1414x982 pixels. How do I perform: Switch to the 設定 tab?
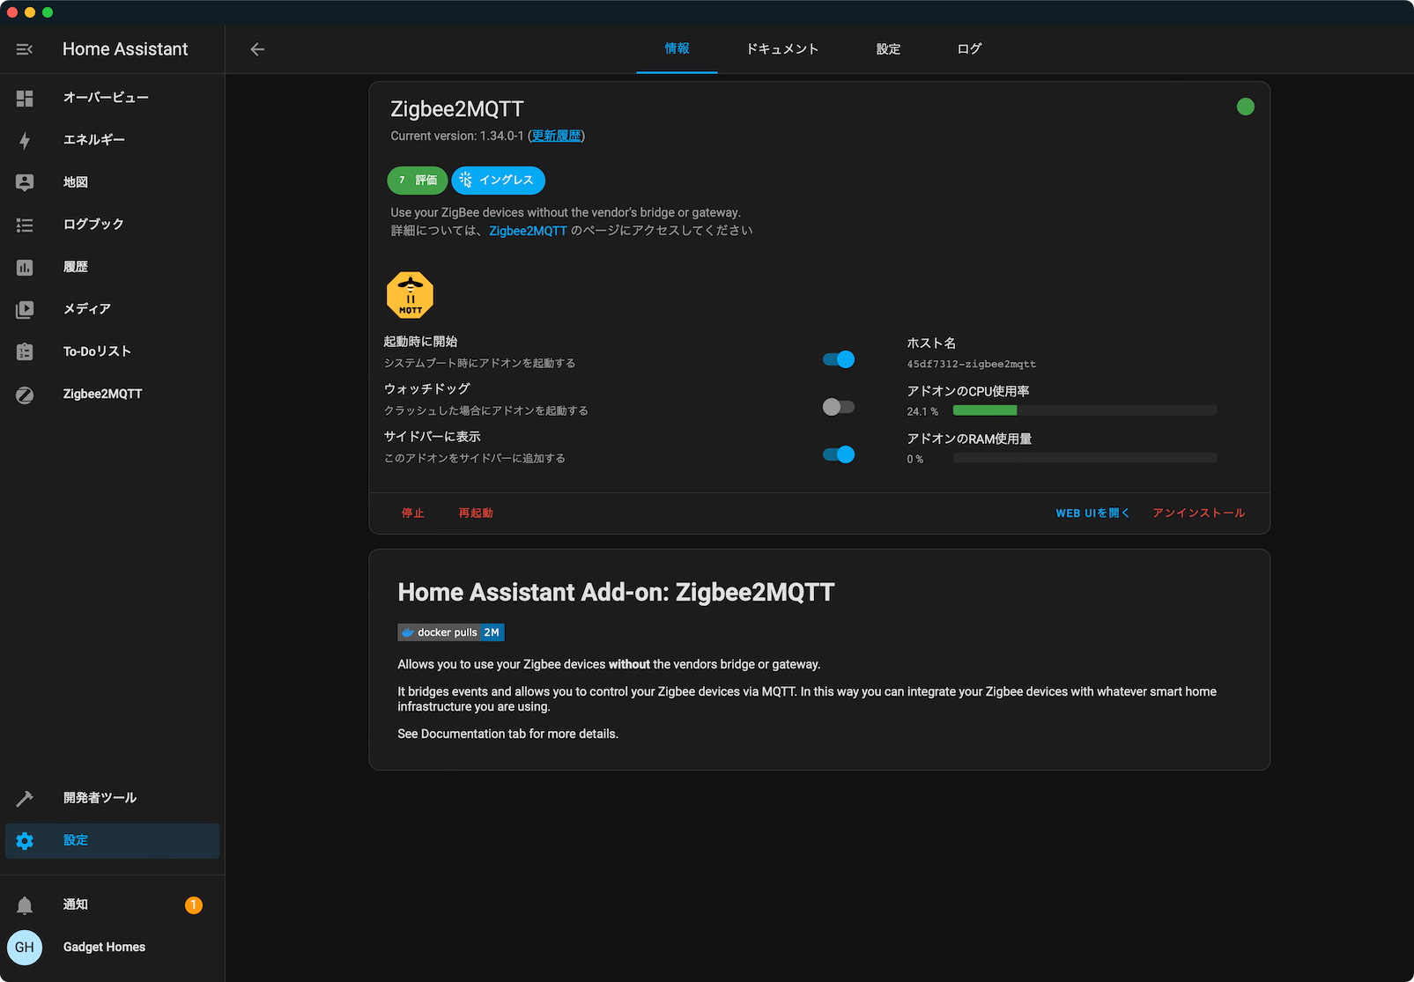click(x=888, y=49)
